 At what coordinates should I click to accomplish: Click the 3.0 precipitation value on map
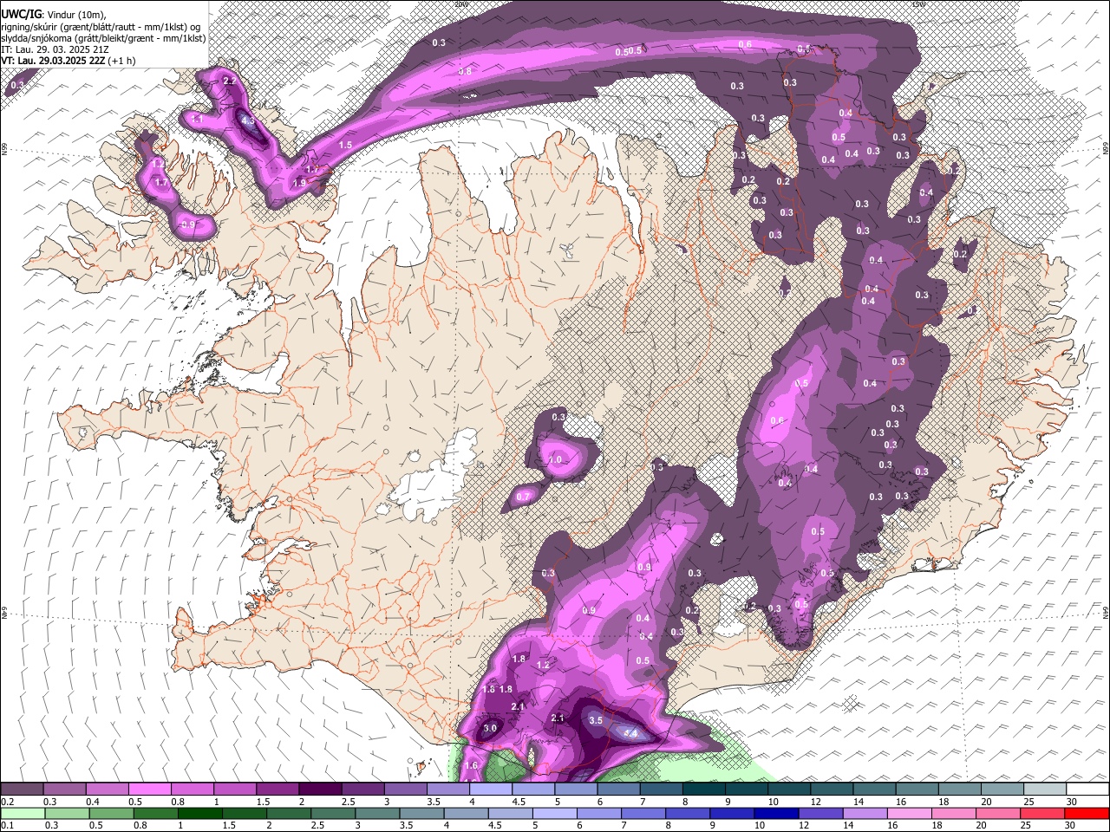490,728
